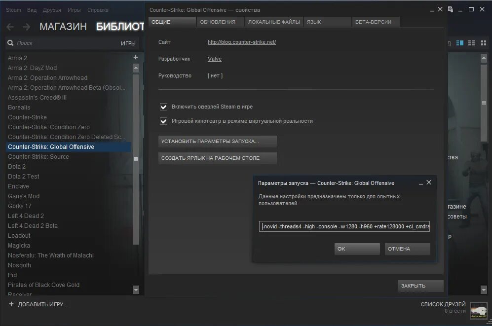Click right panel scroll down arrow
Screen dimensions: 492x326
pos(484,290)
